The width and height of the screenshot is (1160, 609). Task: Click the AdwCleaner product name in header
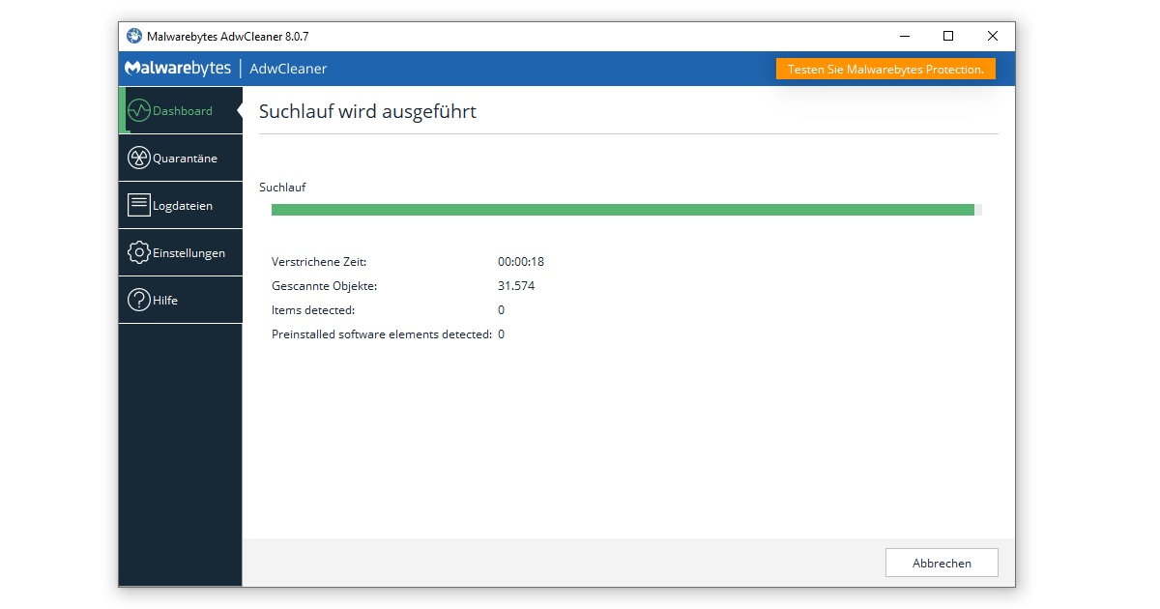click(288, 69)
